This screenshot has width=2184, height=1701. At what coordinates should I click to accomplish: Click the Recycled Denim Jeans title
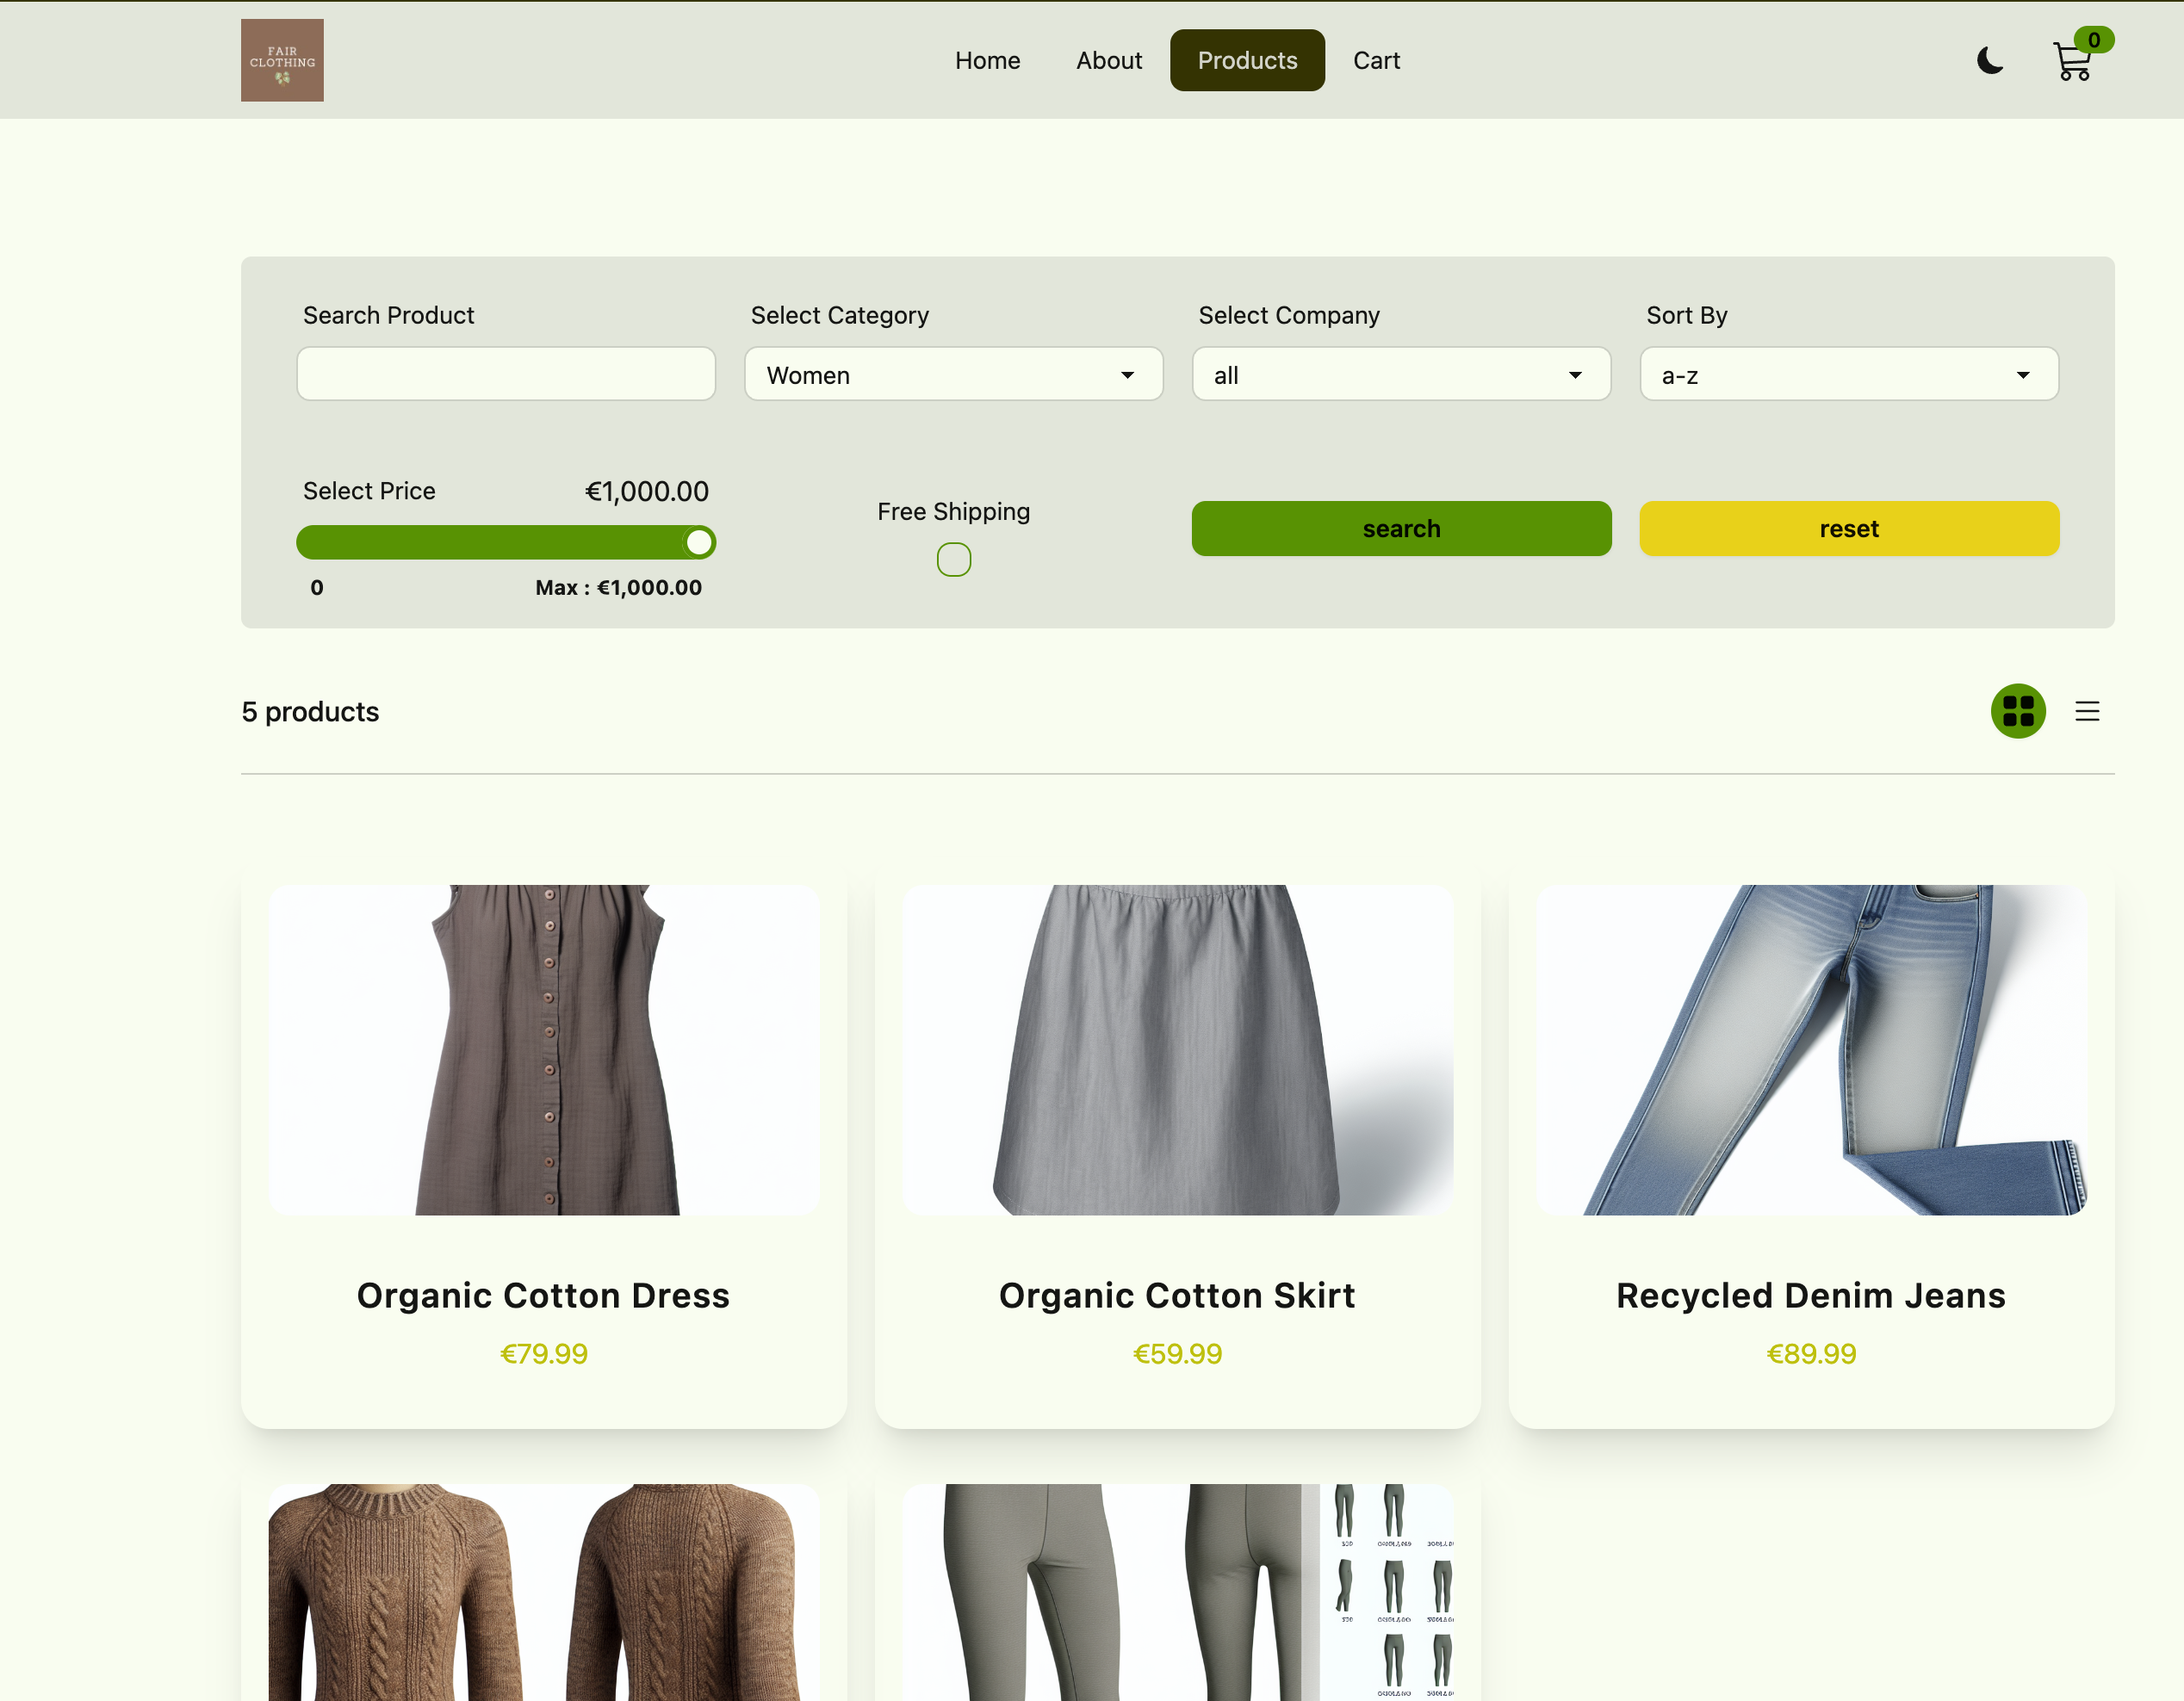click(1811, 1296)
